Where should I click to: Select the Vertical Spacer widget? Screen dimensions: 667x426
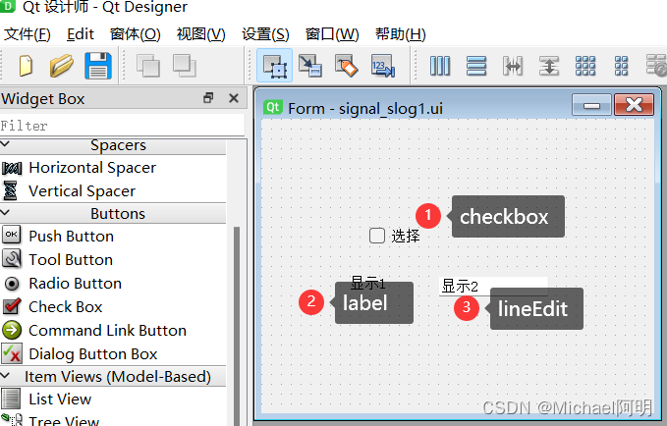(x=82, y=190)
